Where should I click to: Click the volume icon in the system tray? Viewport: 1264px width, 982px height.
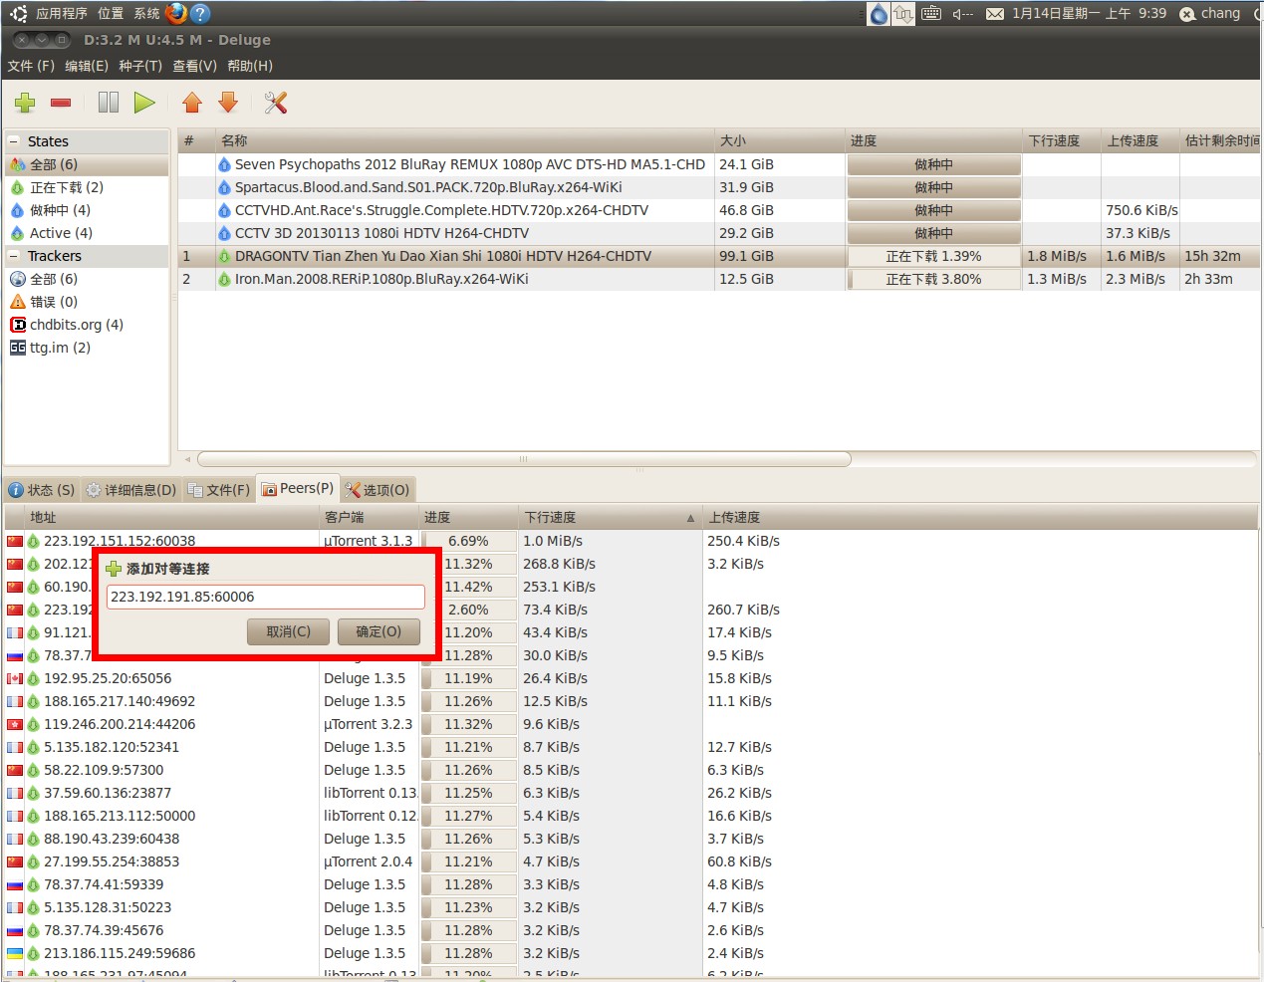[962, 14]
